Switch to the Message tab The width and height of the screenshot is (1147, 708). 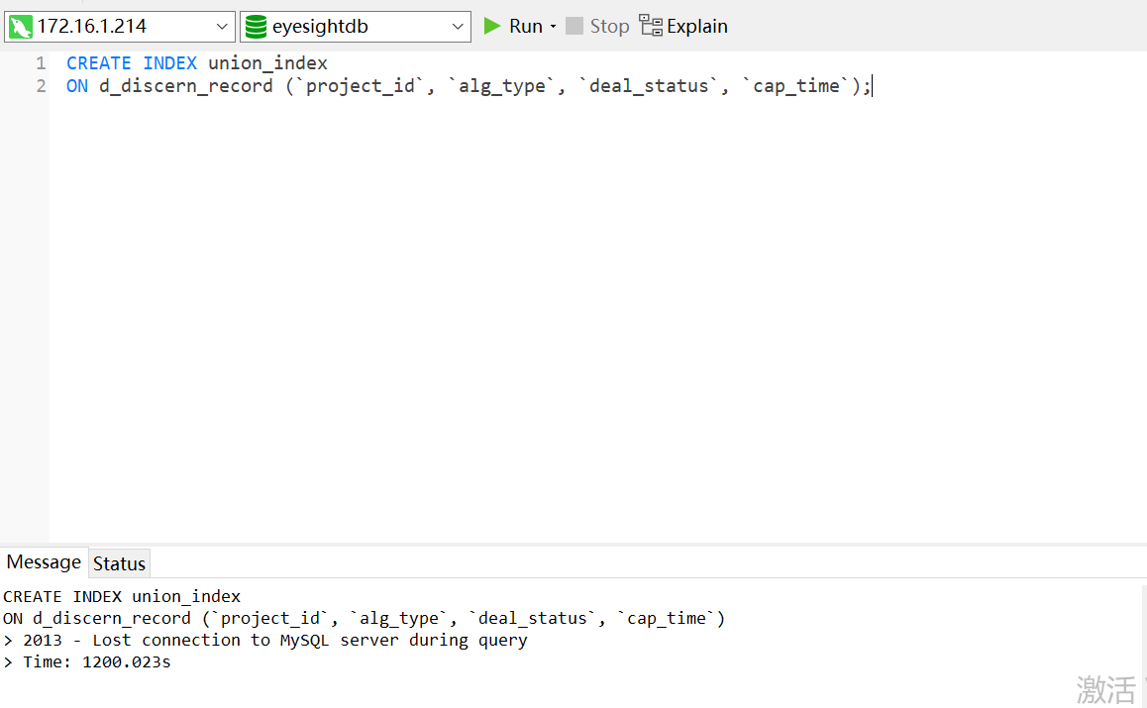click(44, 562)
